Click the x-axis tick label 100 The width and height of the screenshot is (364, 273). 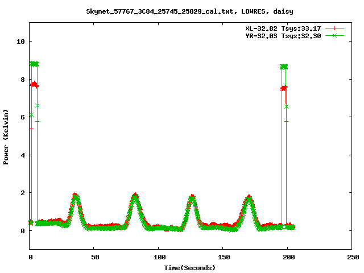click(x=159, y=257)
